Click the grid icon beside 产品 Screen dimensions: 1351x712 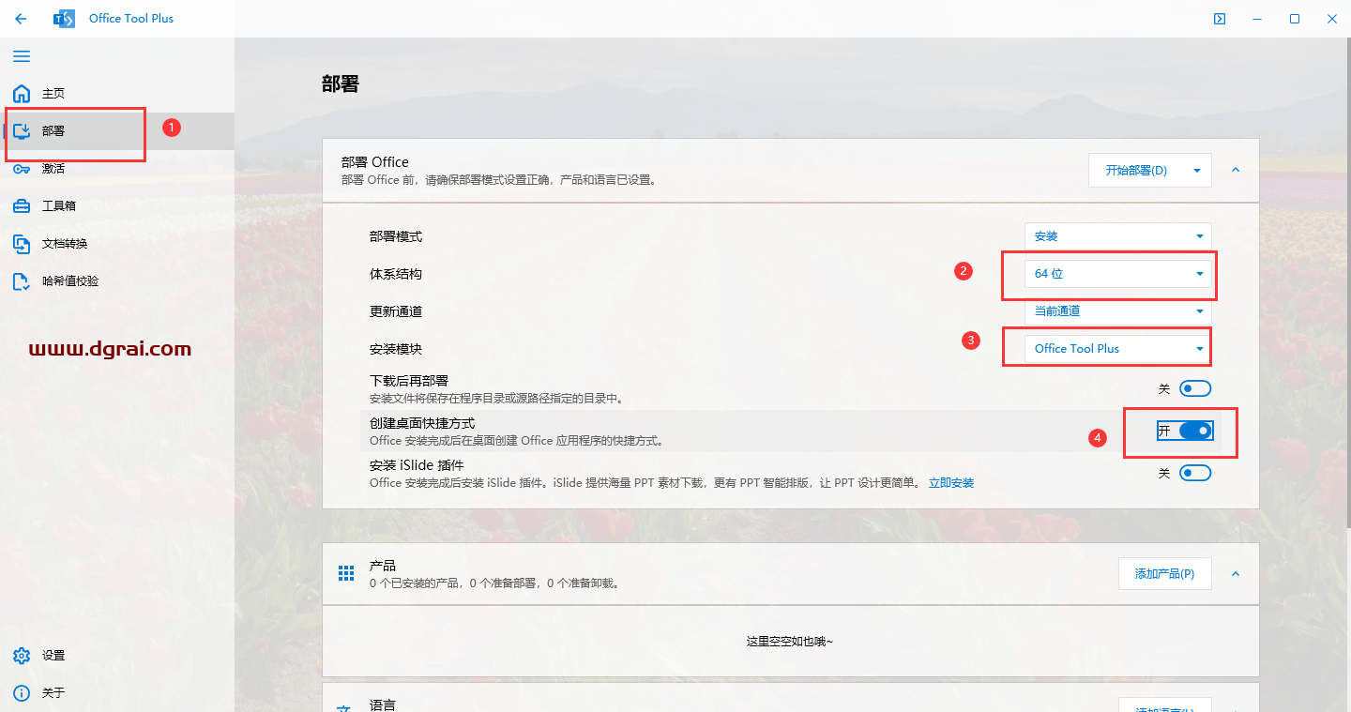346,573
